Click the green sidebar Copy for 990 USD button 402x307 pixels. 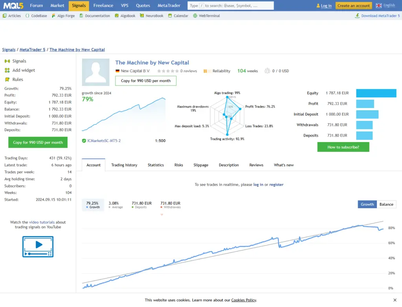(x=38, y=143)
